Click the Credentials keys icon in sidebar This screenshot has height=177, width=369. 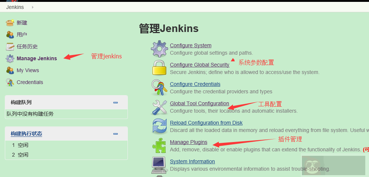tap(10, 83)
